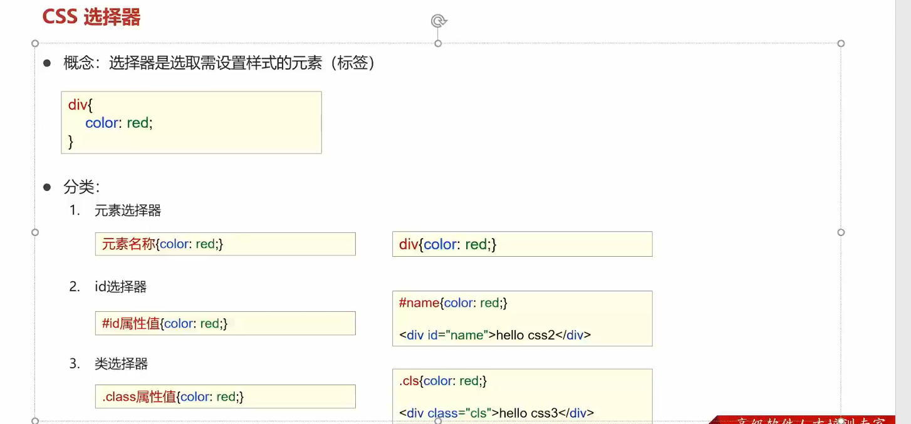Click the '.class属性值{color: red;}' code box
Image resolution: width=911 pixels, height=424 pixels.
[226, 396]
